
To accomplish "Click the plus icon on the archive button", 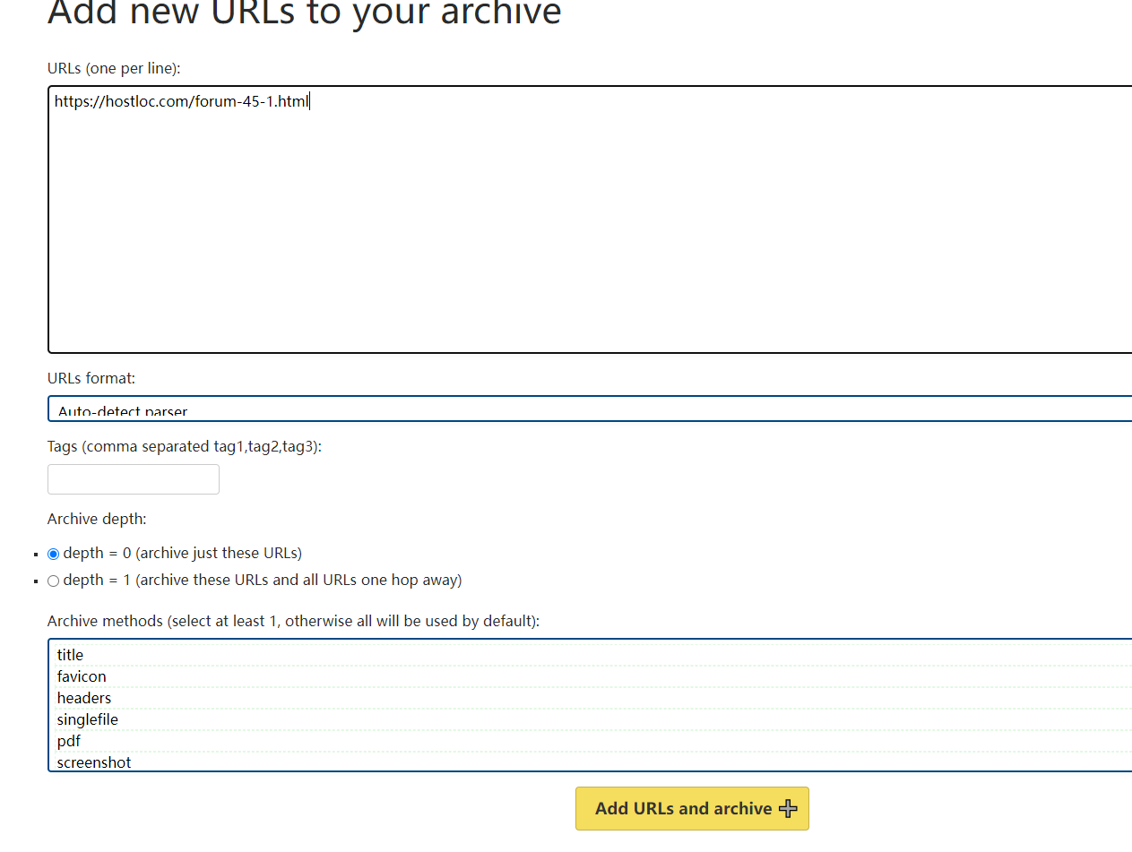I will click(x=788, y=809).
